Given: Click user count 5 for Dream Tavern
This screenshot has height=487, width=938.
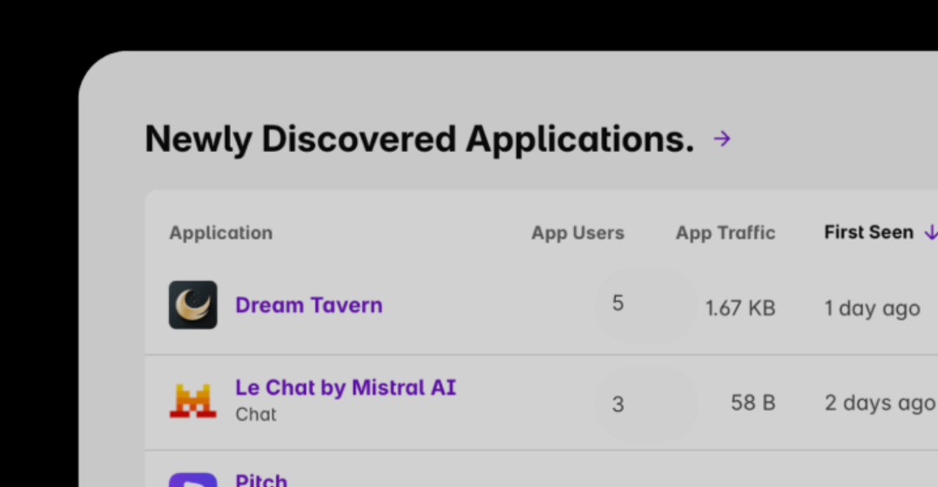Looking at the screenshot, I should click(618, 303).
